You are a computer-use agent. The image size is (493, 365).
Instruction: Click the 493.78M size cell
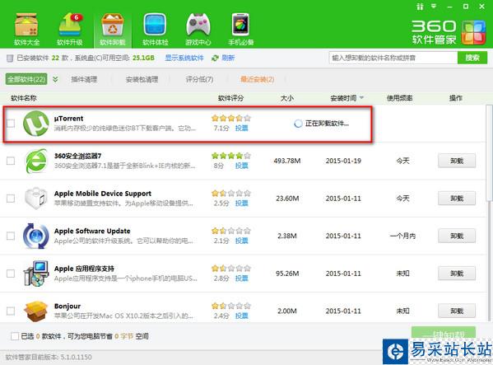[287, 161]
